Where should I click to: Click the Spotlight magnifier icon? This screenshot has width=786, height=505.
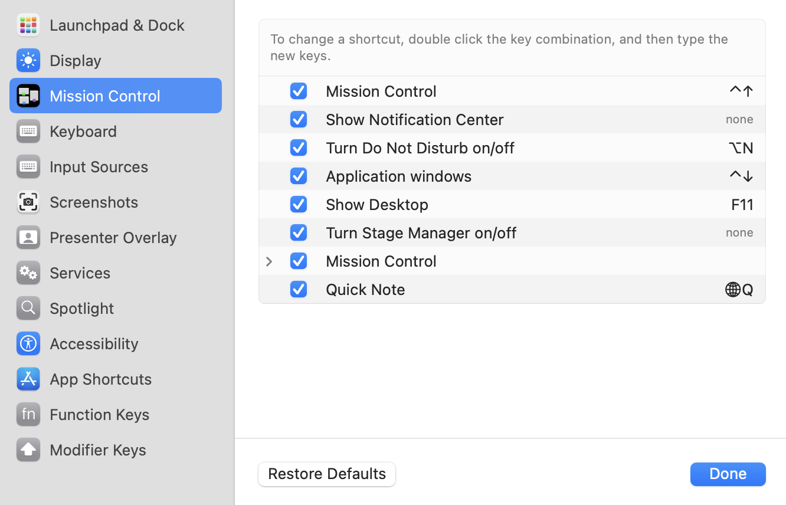[28, 308]
